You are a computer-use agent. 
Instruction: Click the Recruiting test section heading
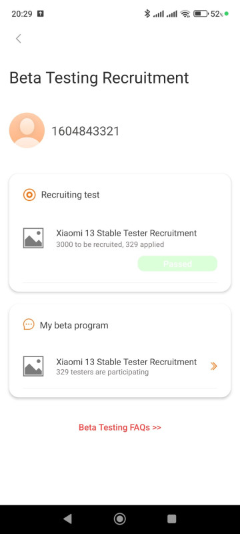[x=71, y=195]
